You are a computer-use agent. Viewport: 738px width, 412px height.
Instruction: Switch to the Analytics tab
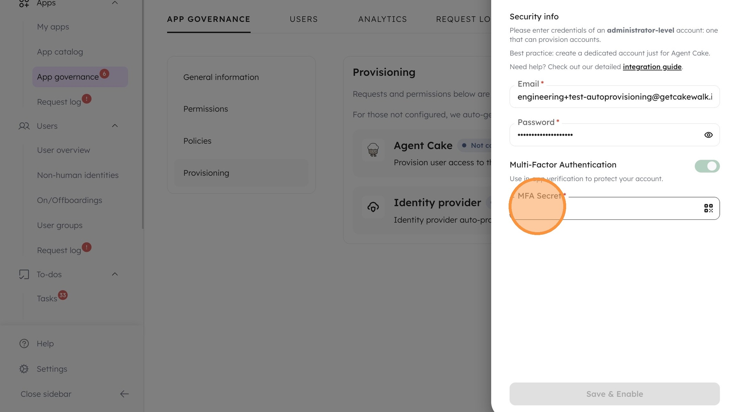click(x=382, y=19)
